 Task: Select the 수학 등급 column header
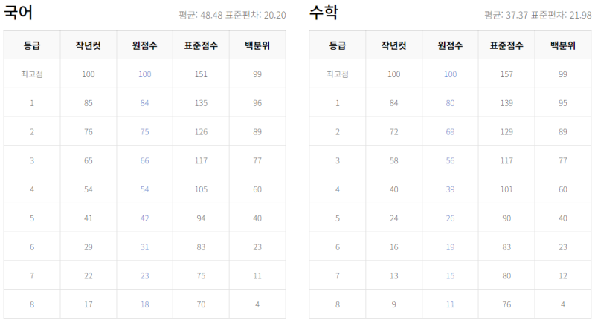pyautogui.click(x=338, y=45)
